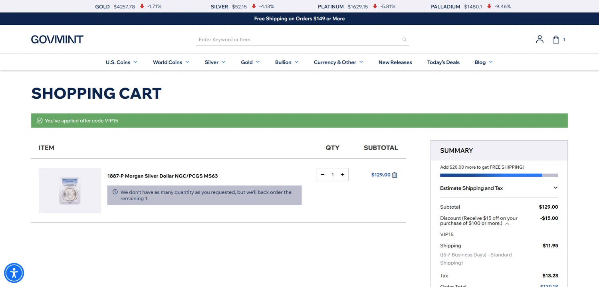Expand Gold dropdown chevron

click(x=258, y=62)
